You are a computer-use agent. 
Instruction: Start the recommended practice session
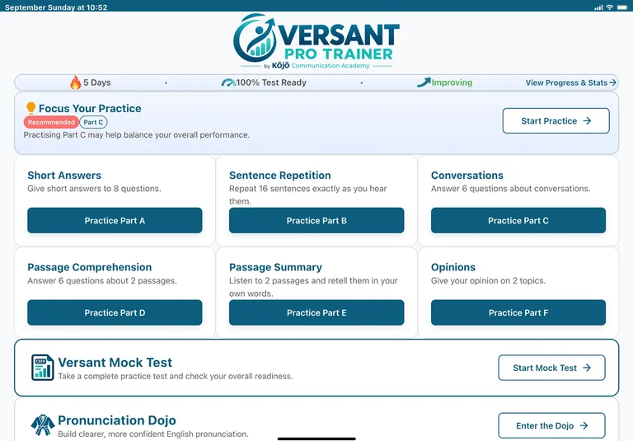(556, 120)
